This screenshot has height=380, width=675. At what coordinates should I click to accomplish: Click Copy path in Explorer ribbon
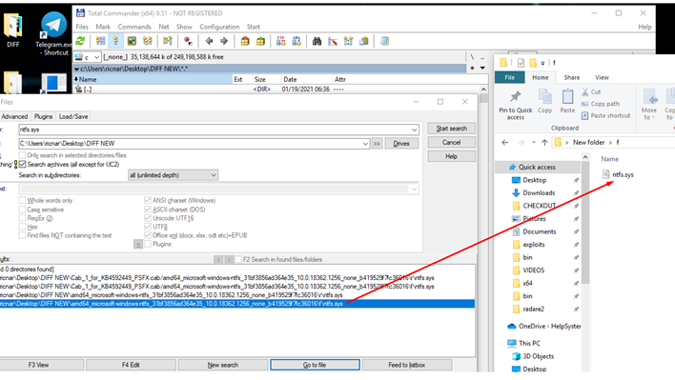[x=600, y=104]
